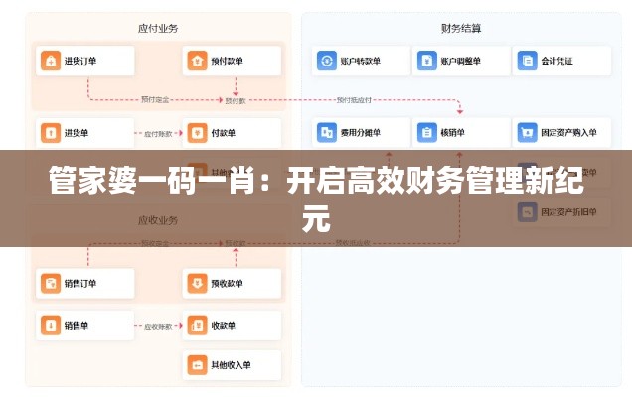This screenshot has height=397, width=632.
Task: Open the 收款单 icon
Action: click(197, 325)
